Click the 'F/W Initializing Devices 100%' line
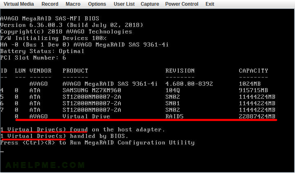Screen dimensions: 295x173 53,38
